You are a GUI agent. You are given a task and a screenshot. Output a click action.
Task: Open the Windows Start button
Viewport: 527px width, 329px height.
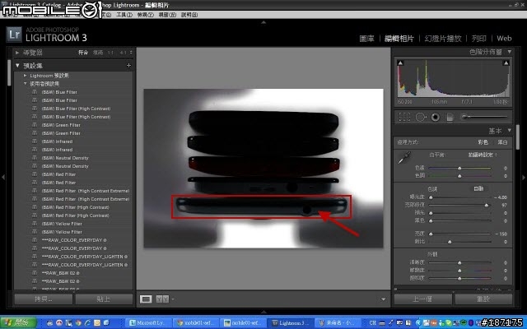[x=18, y=323]
